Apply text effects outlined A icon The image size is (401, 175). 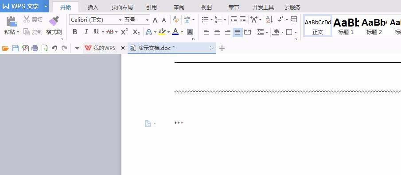(149, 32)
